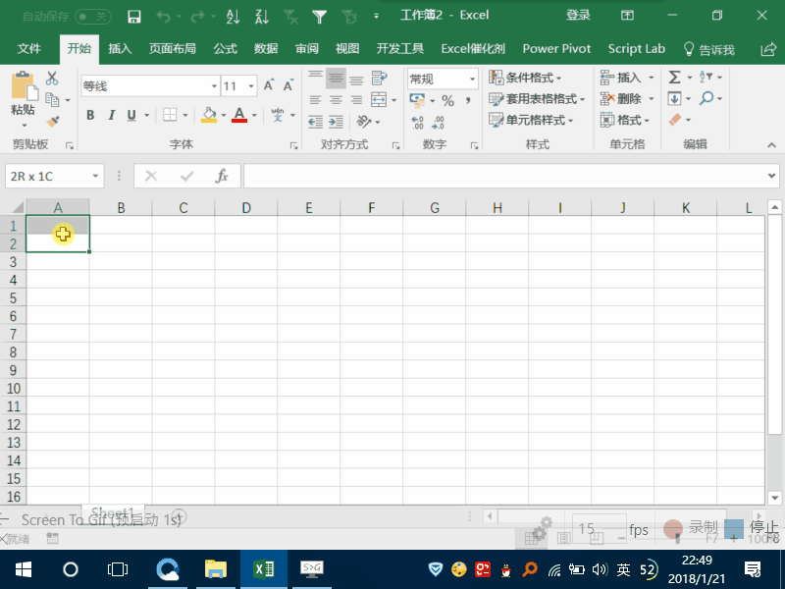Apply the red font color
The width and height of the screenshot is (785, 589).
click(239, 115)
